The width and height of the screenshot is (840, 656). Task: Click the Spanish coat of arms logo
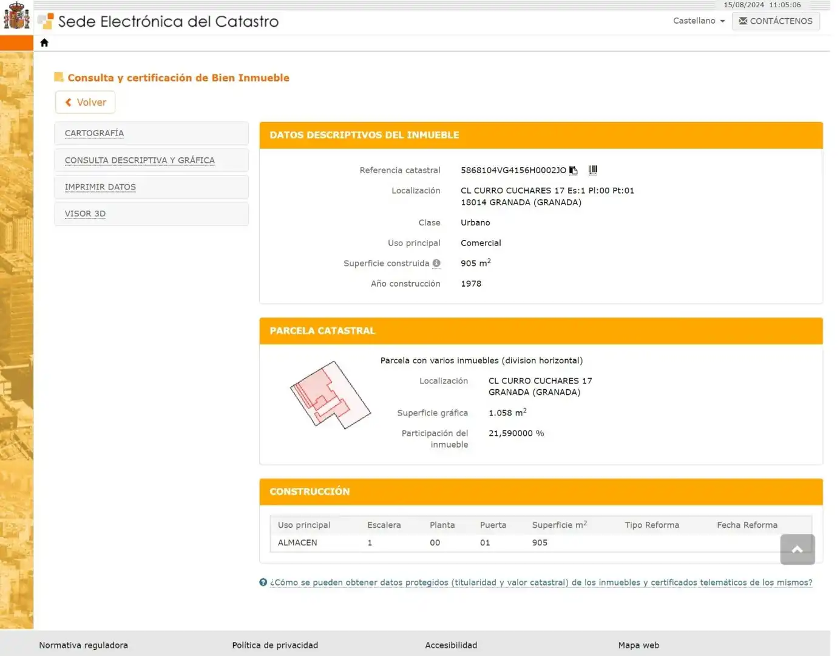click(x=16, y=16)
